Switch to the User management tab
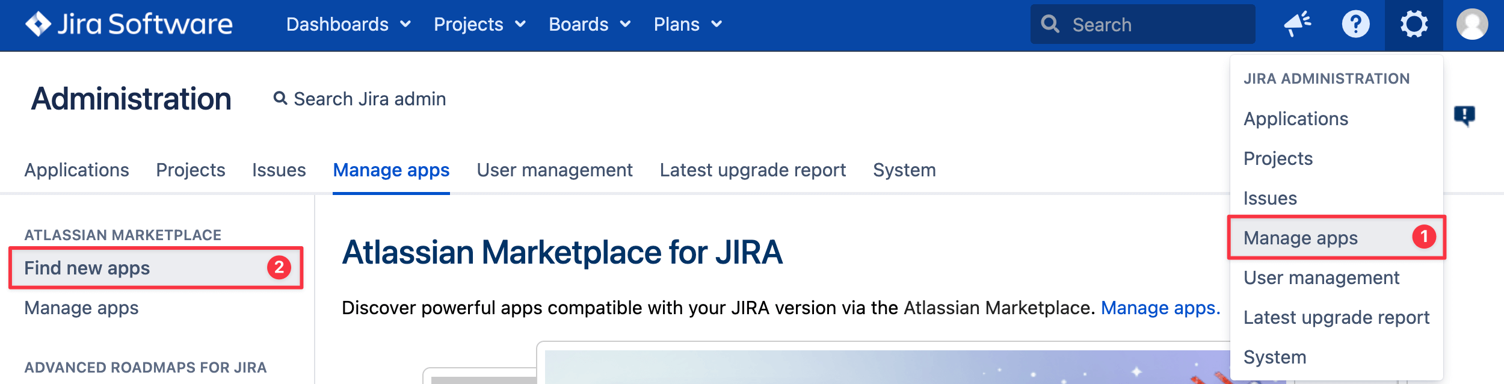 click(x=554, y=170)
